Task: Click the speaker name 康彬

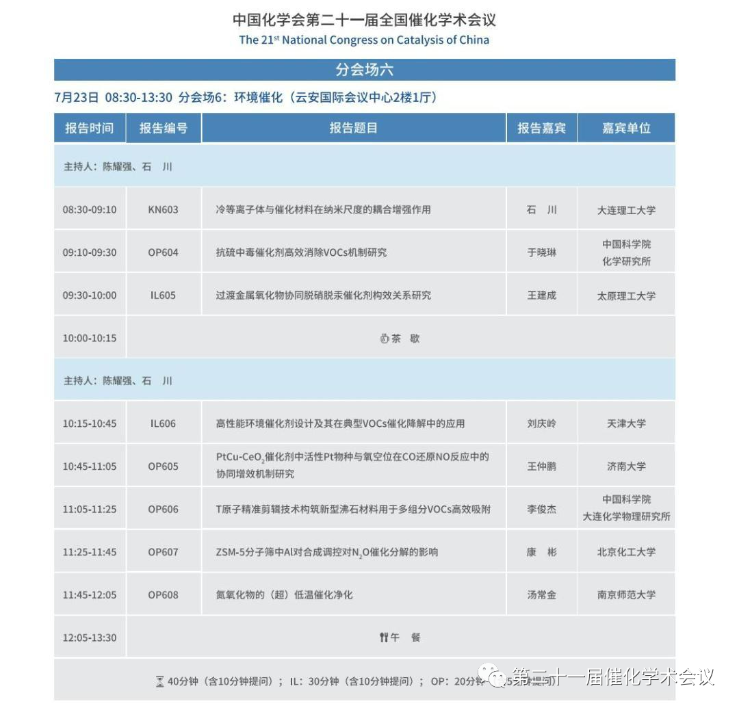Action: pos(541,552)
